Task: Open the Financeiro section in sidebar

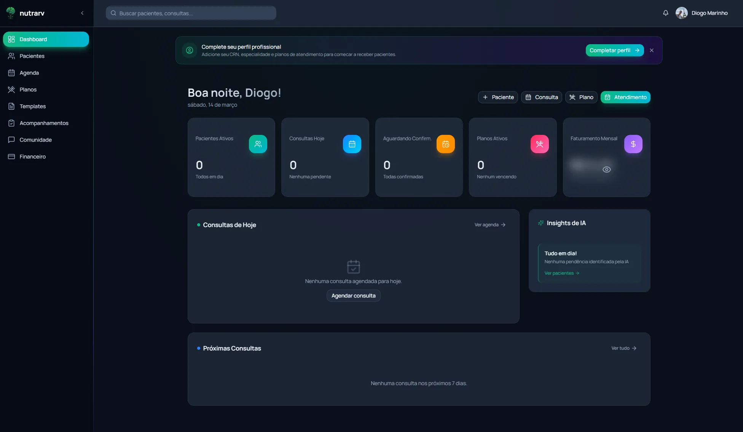Action: 32,157
